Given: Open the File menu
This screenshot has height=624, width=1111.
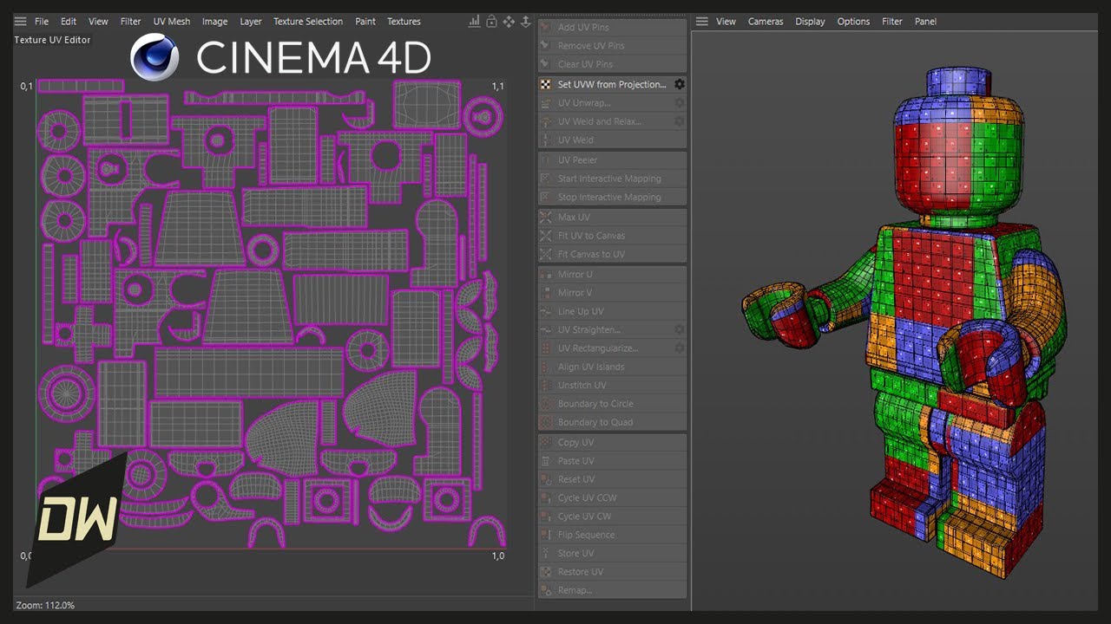Looking at the screenshot, I should tap(42, 22).
